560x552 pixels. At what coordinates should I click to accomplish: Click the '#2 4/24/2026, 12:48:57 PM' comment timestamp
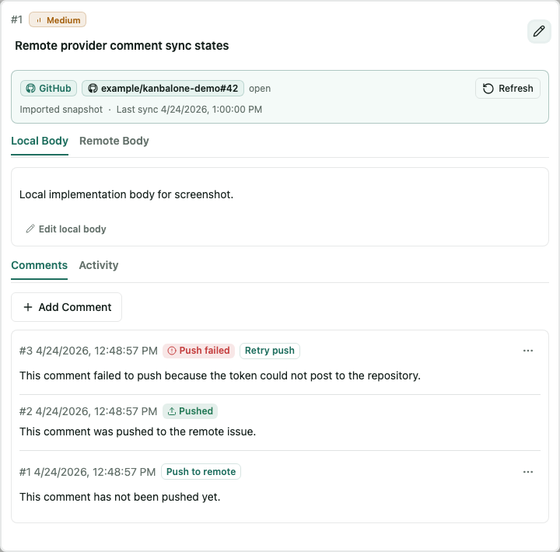coord(88,411)
